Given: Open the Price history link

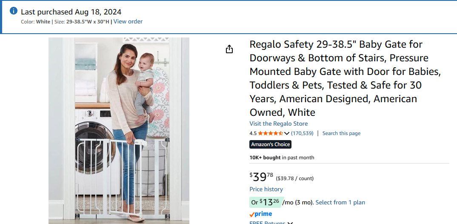Looking at the screenshot, I should click(x=266, y=189).
